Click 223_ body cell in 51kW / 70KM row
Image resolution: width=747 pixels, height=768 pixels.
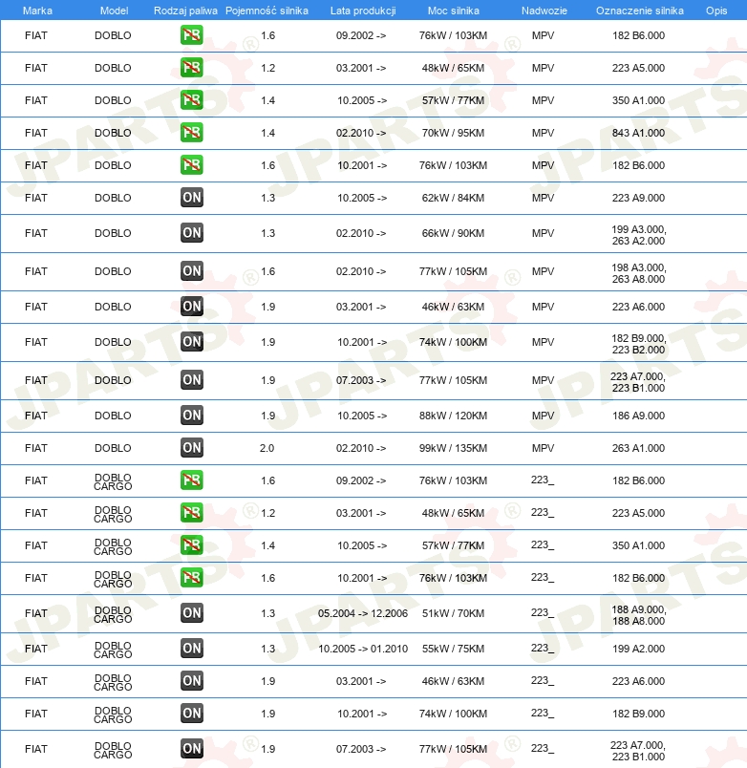point(543,612)
